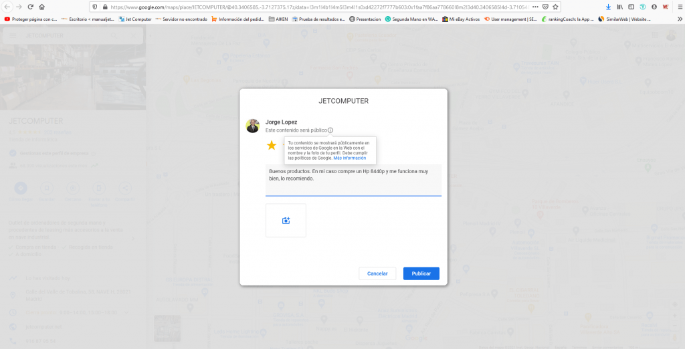Viewport: 685px width, 349px height.
Task: Open the 'Servidor no encontrado' bookmark
Action: coord(181,19)
